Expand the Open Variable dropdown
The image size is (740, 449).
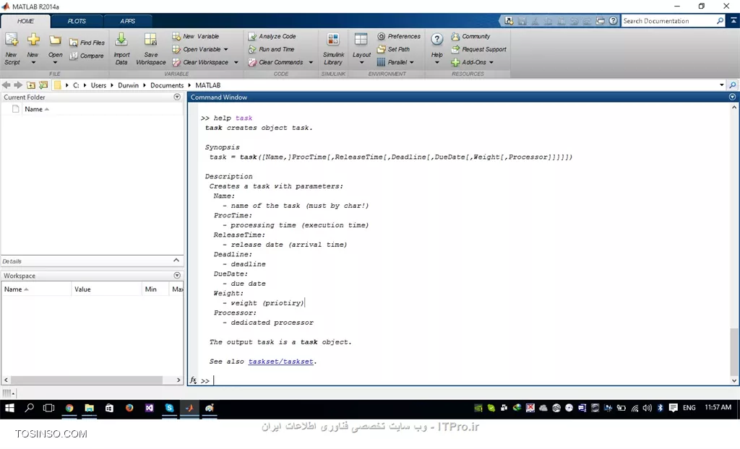(225, 50)
